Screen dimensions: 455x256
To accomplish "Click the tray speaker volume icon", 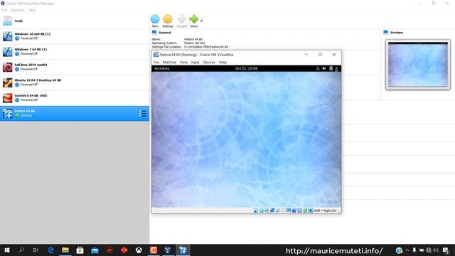I will (436, 250).
